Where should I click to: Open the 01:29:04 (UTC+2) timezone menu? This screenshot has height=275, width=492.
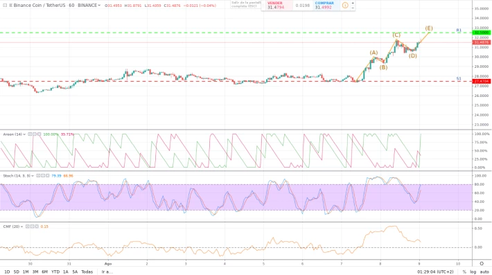tap(435, 272)
